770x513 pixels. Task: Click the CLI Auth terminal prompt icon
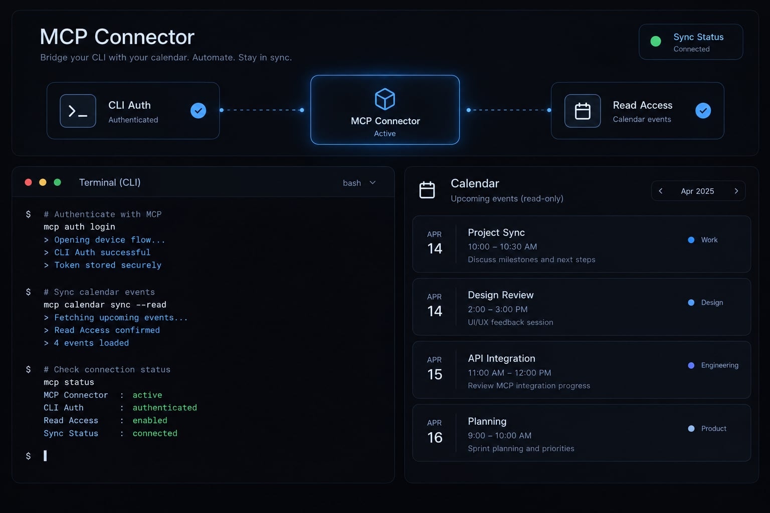click(78, 111)
